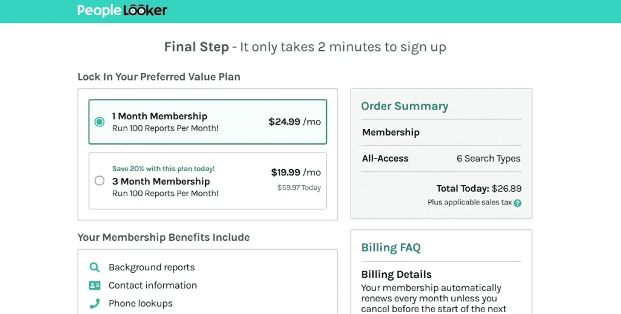Click the Billing FAQ heading
The width and height of the screenshot is (621, 314).
[x=391, y=247]
